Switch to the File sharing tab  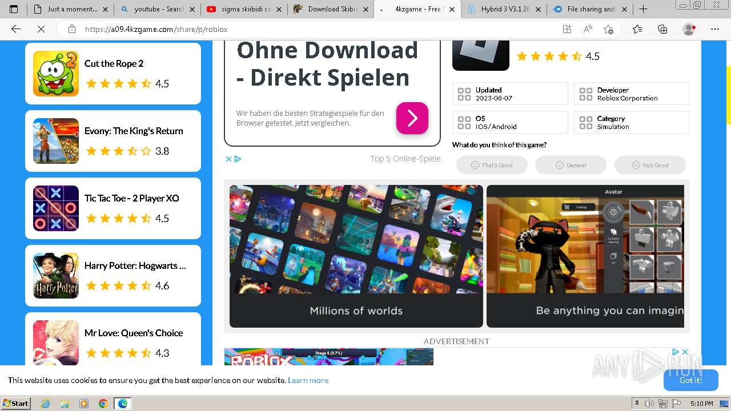point(591,9)
